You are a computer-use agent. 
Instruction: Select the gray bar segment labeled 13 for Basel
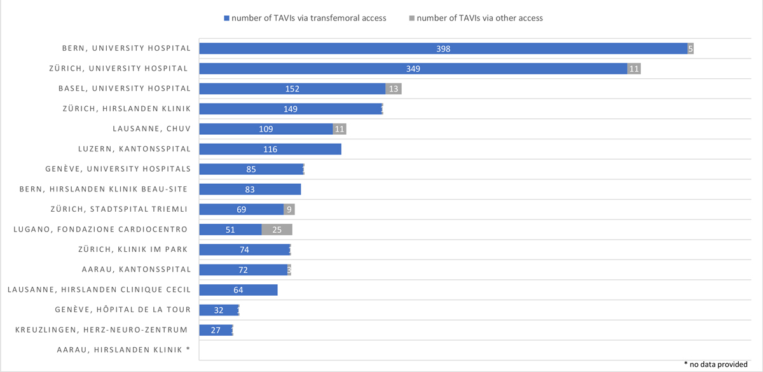pos(394,89)
